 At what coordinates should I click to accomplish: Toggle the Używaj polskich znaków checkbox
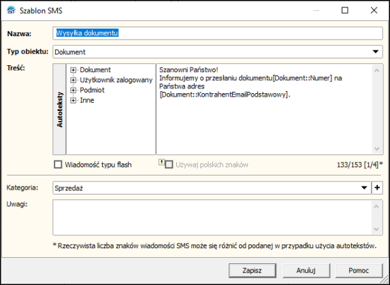tap(169, 165)
